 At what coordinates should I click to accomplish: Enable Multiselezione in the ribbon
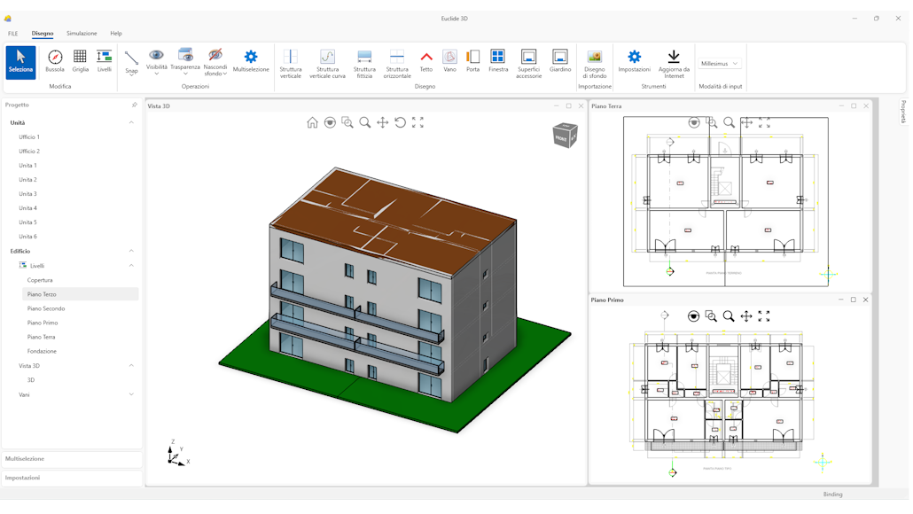click(251, 61)
